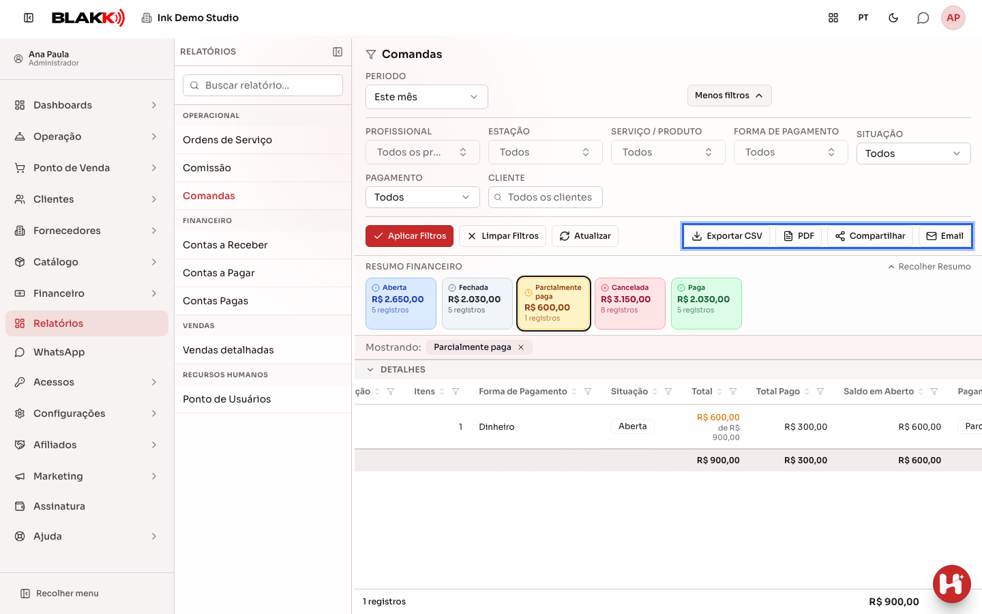Collapse the Relatórios panel icon

[x=338, y=52]
